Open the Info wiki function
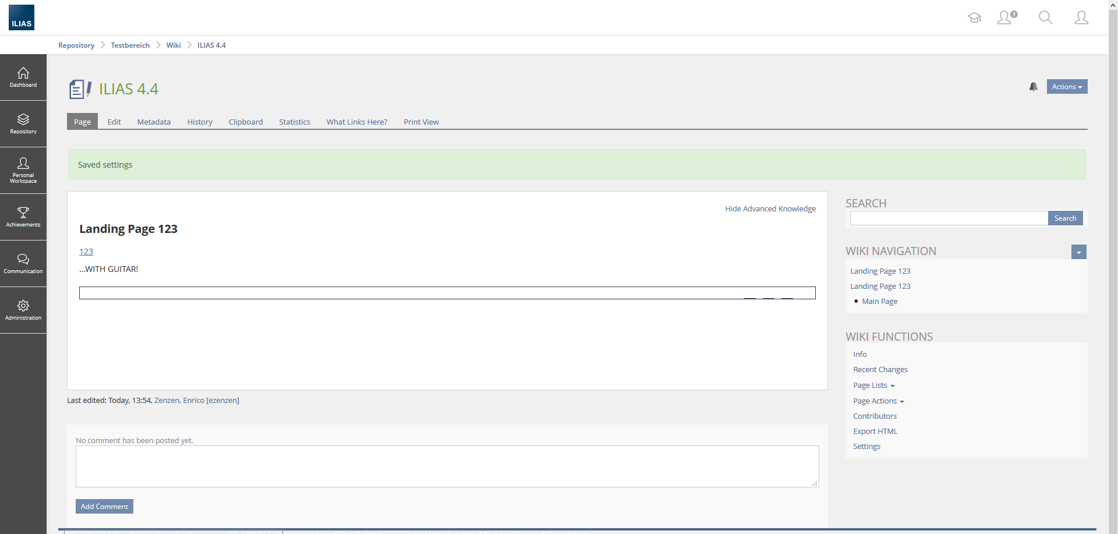 point(860,355)
